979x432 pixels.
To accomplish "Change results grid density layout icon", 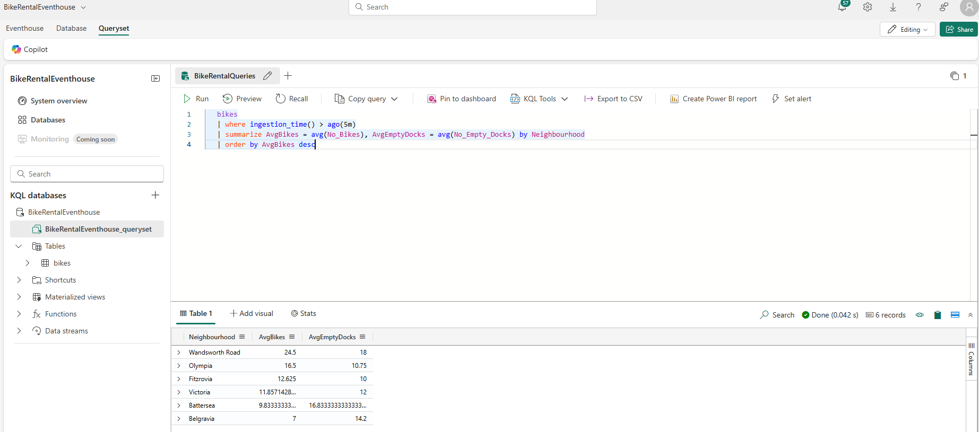I will (955, 315).
